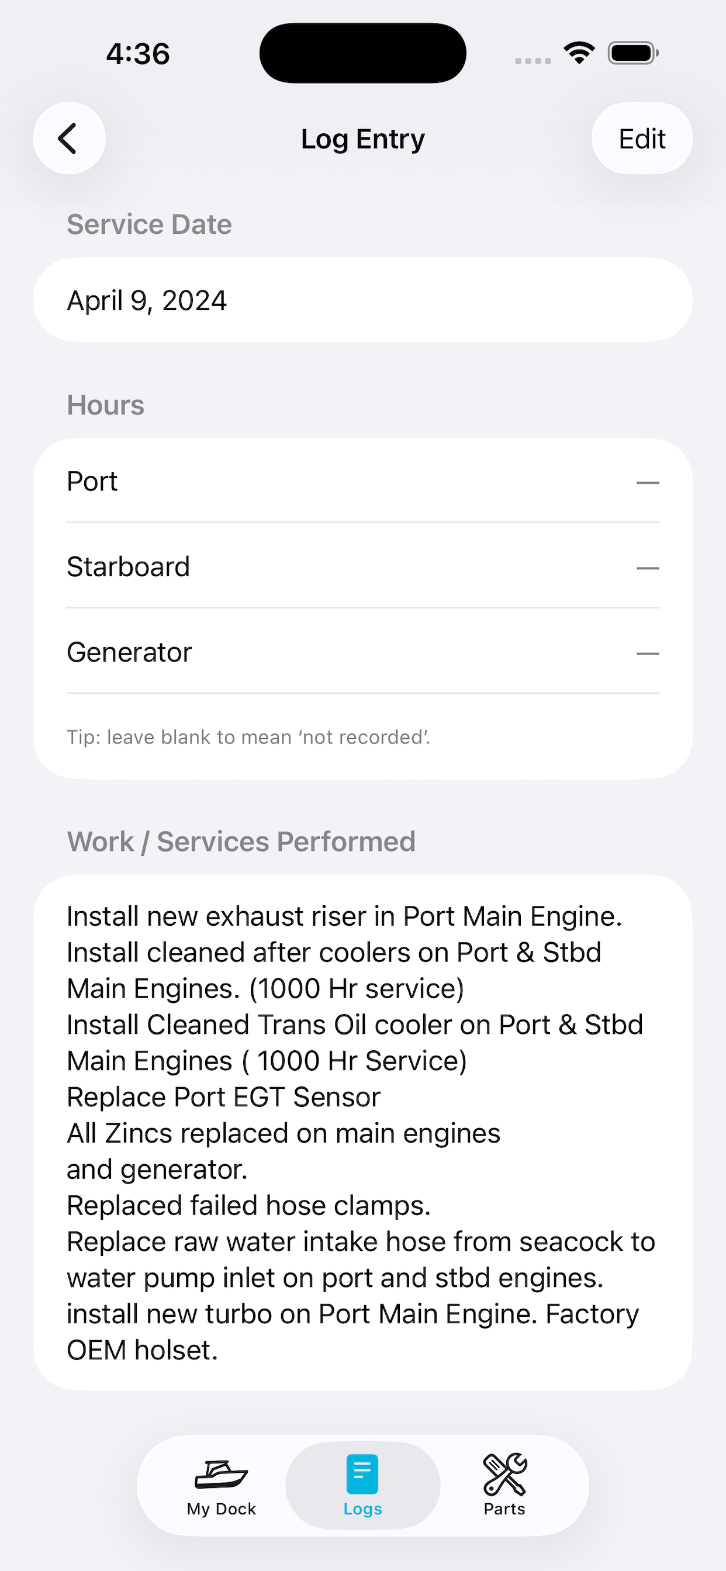
Task: Tap the Port hours dash value
Action: pyautogui.click(x=647, y=482)
